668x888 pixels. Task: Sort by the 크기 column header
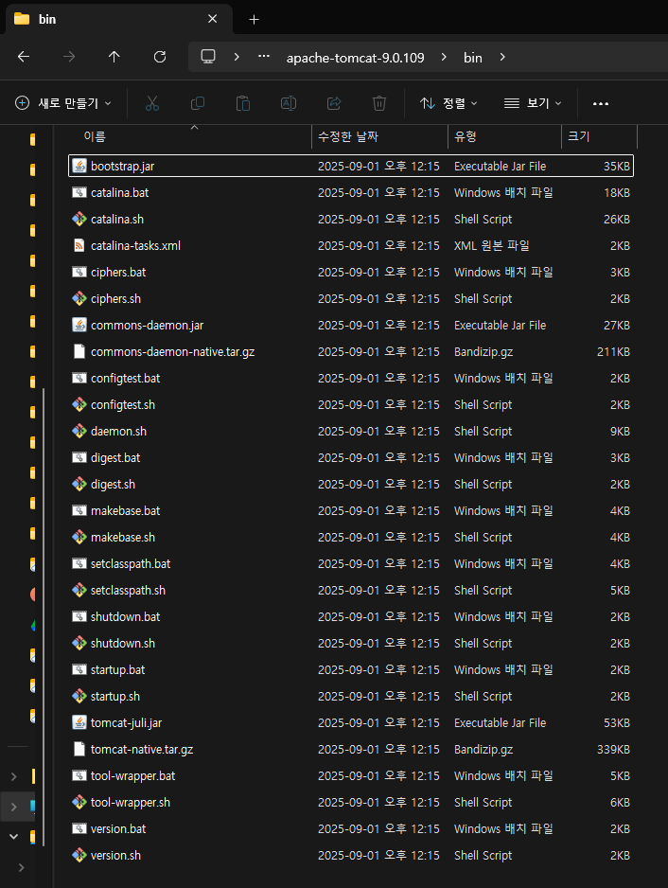(600, 136)
